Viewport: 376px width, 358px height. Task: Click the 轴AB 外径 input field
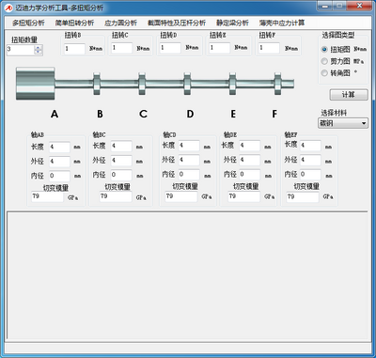tap(59, 162)
